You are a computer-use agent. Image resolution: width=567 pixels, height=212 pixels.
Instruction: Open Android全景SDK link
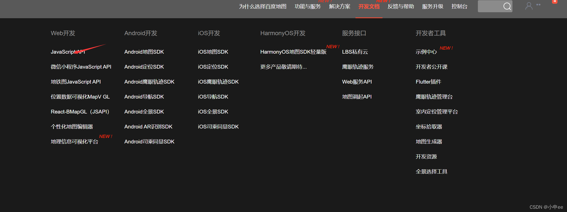144,112
